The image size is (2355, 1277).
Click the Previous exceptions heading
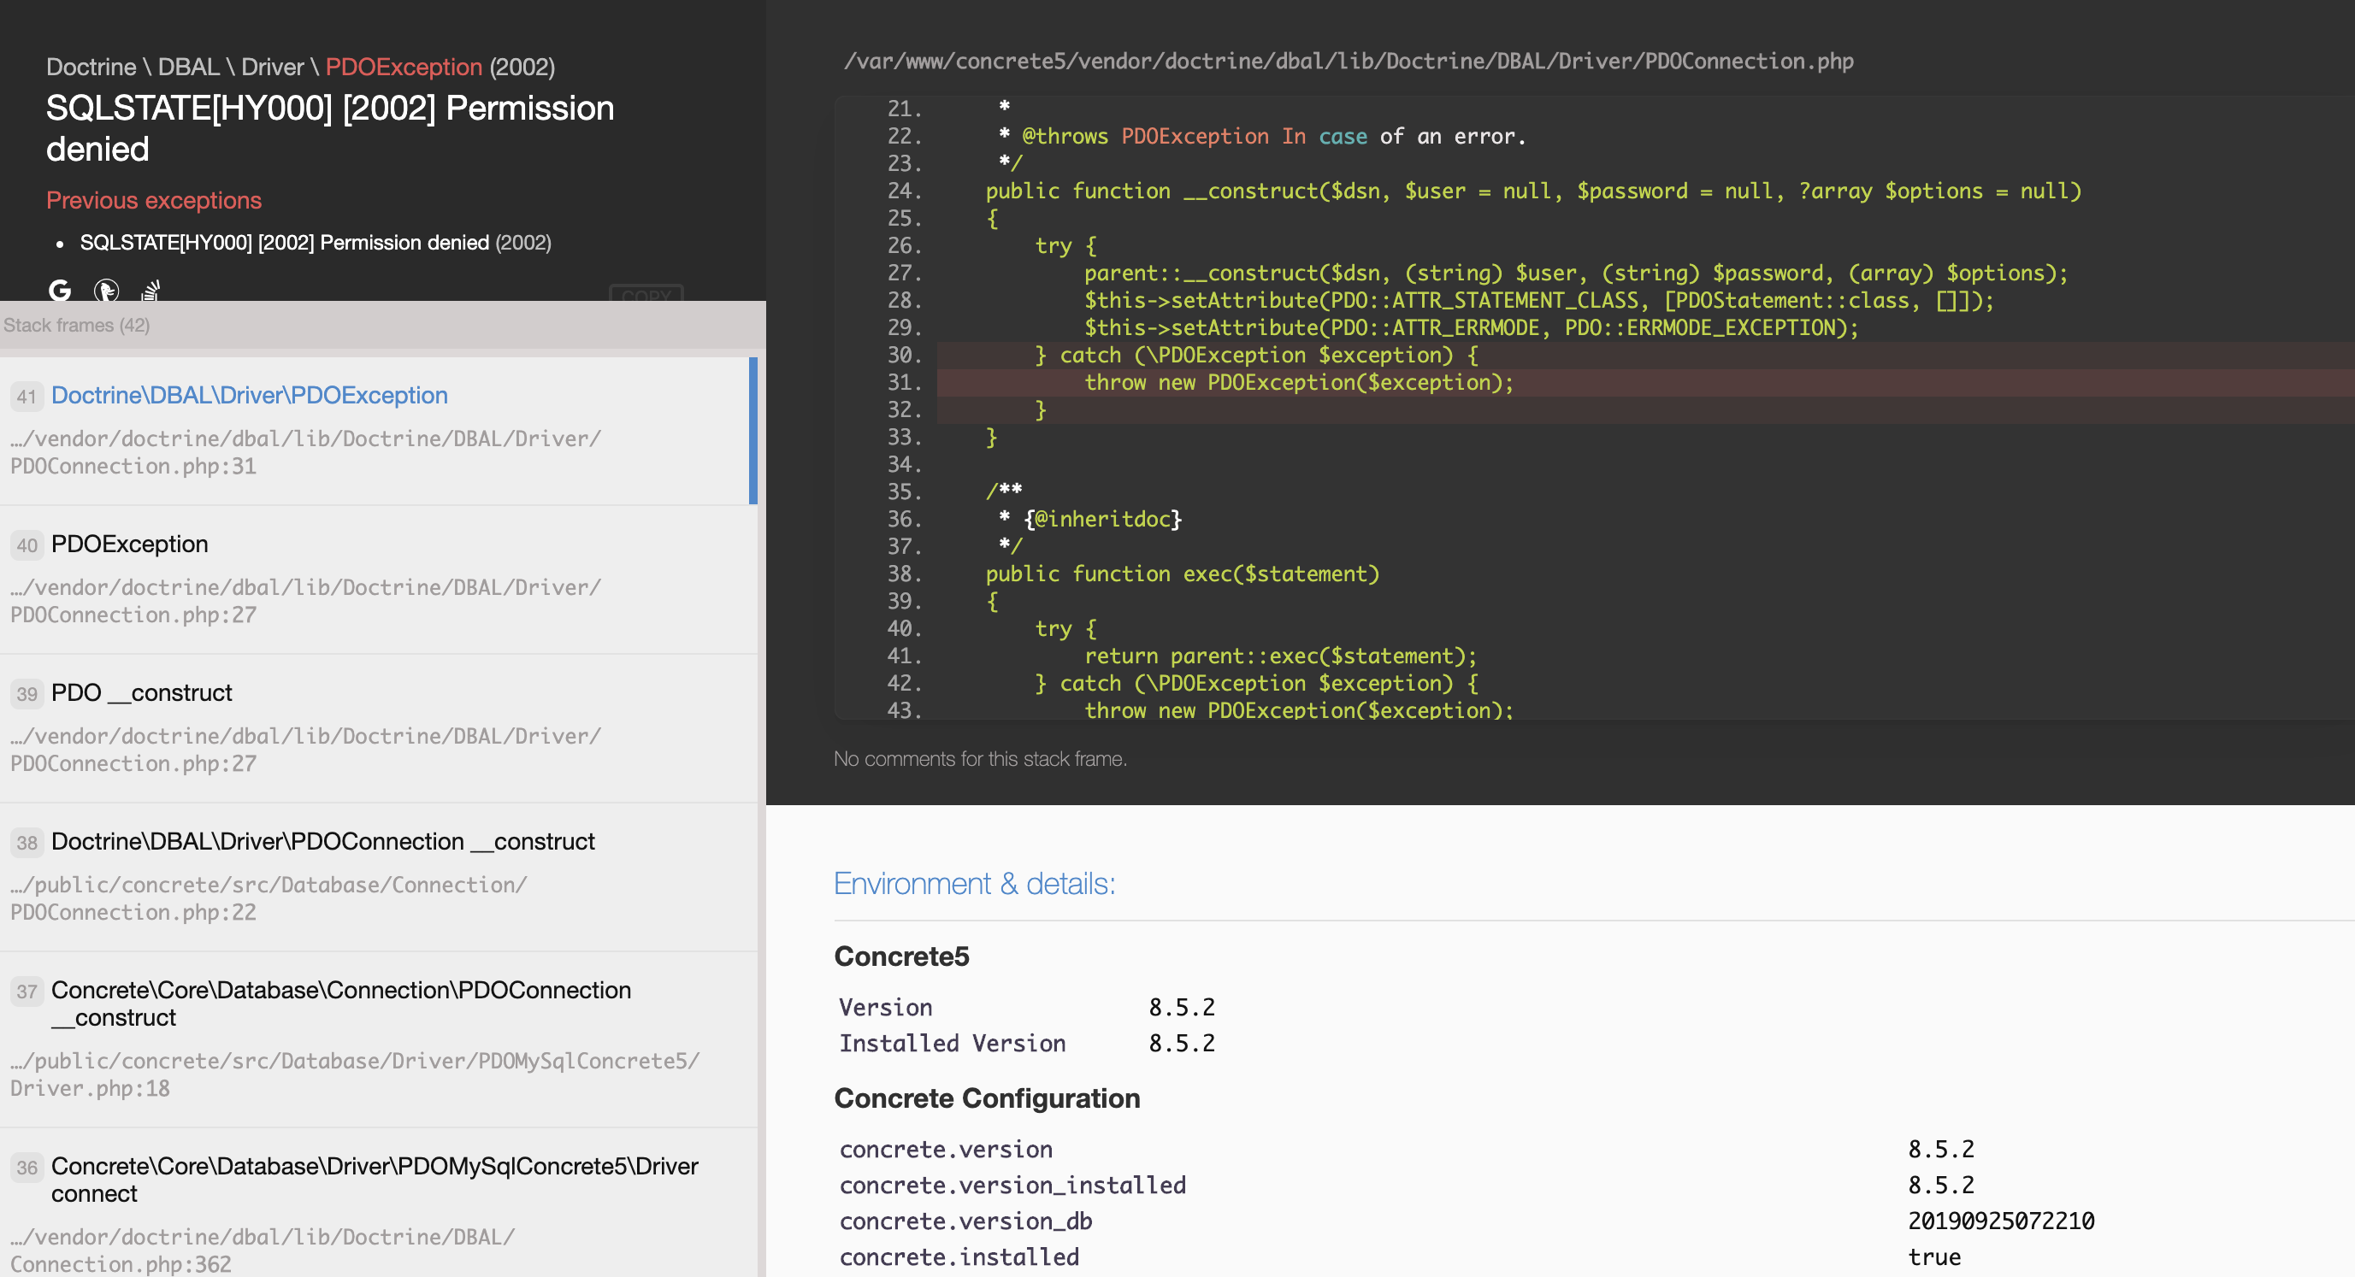[x=154, y=200]
